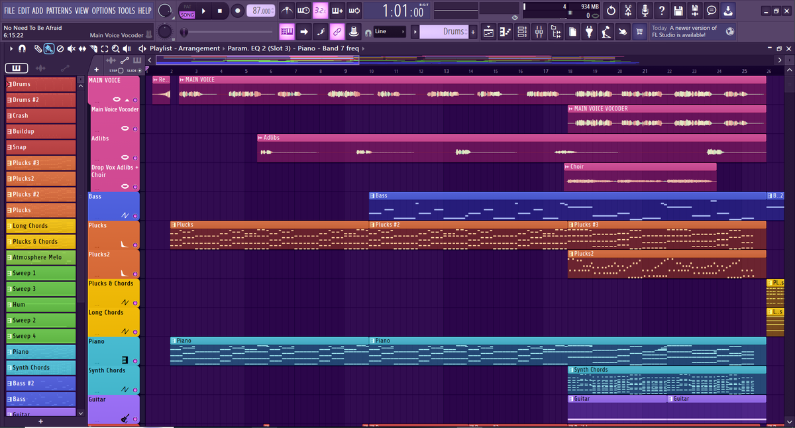Screen dimensions: 795x428
Task: Open the OPTIONS menu
Action: pyautogui.click(x=103, y=11)
